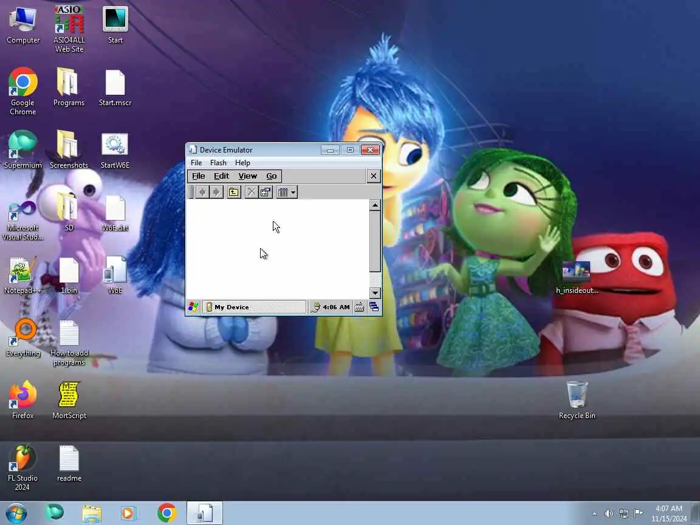This screenshot has height=525, width=700.
Task: Close the emulated explorer window with X
Action: pyautogui.click(x=374, y=176)
